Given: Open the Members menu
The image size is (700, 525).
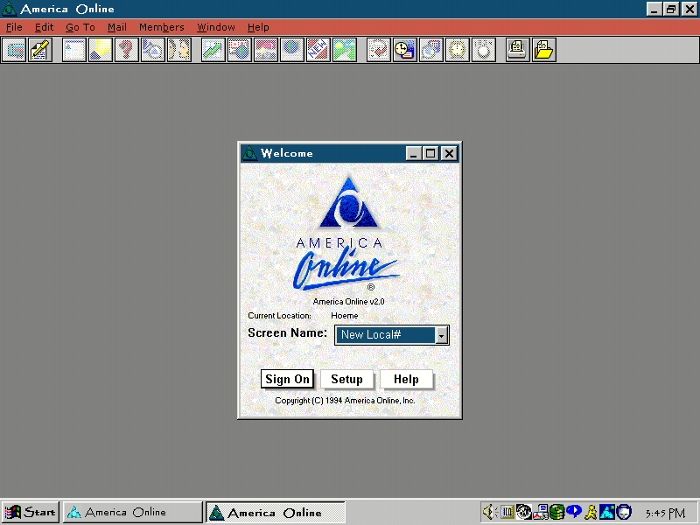Looking at the screenshot, I should tap(161, 27).
